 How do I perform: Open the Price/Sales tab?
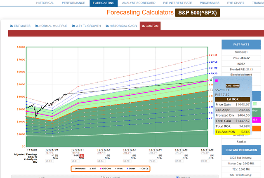210,3
